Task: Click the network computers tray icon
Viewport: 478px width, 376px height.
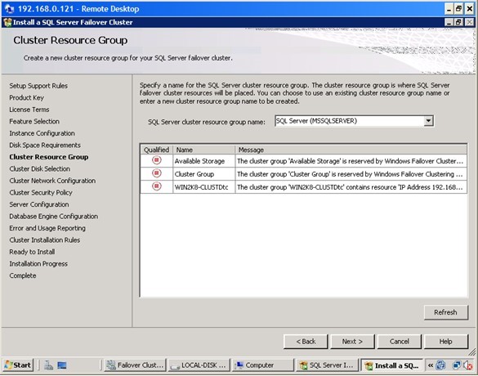Action: pyautogui.click(x=457, y=365)
